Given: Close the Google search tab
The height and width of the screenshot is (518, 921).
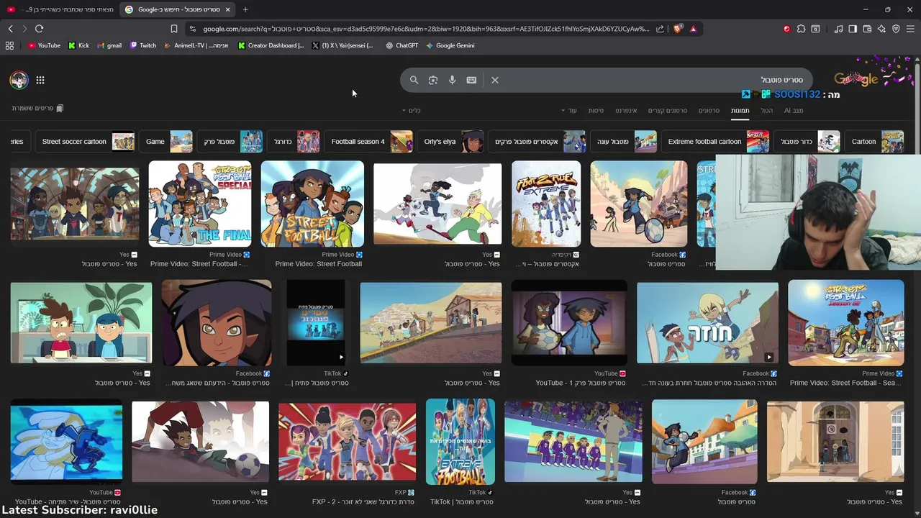Looking at the screenshot, I should click(x=228, y=9).
